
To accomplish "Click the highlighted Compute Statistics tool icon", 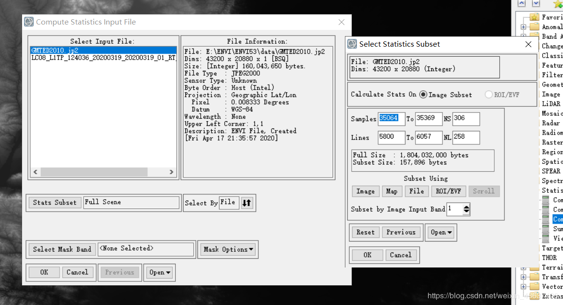I will click(x=546, y=219).
